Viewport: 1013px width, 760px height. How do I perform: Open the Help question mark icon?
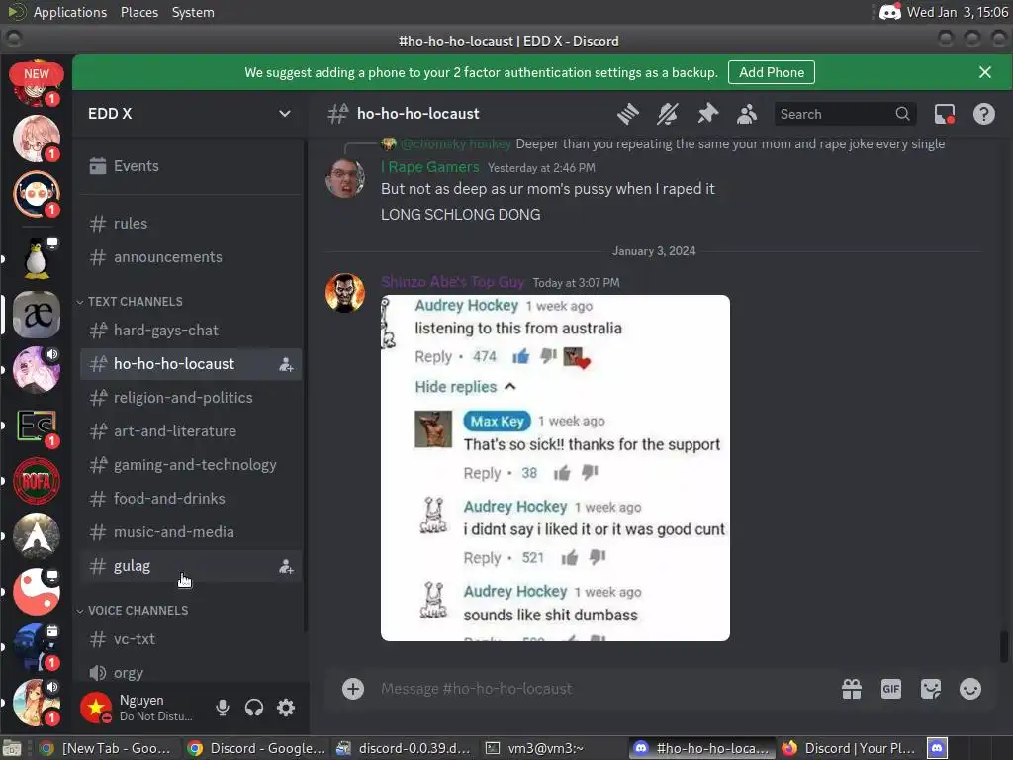click(x=984, y=114)
